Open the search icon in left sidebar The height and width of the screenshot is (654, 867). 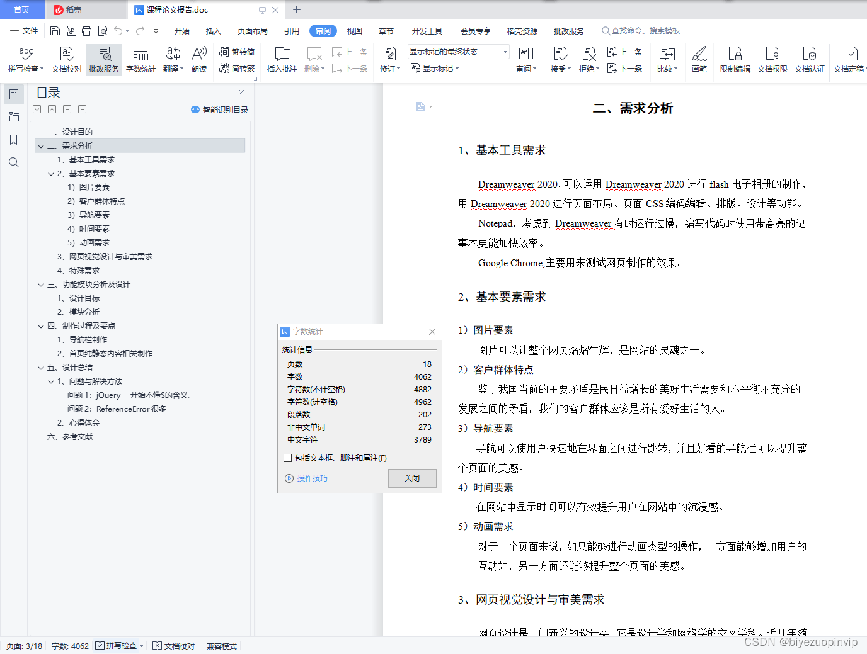(14, 162)
